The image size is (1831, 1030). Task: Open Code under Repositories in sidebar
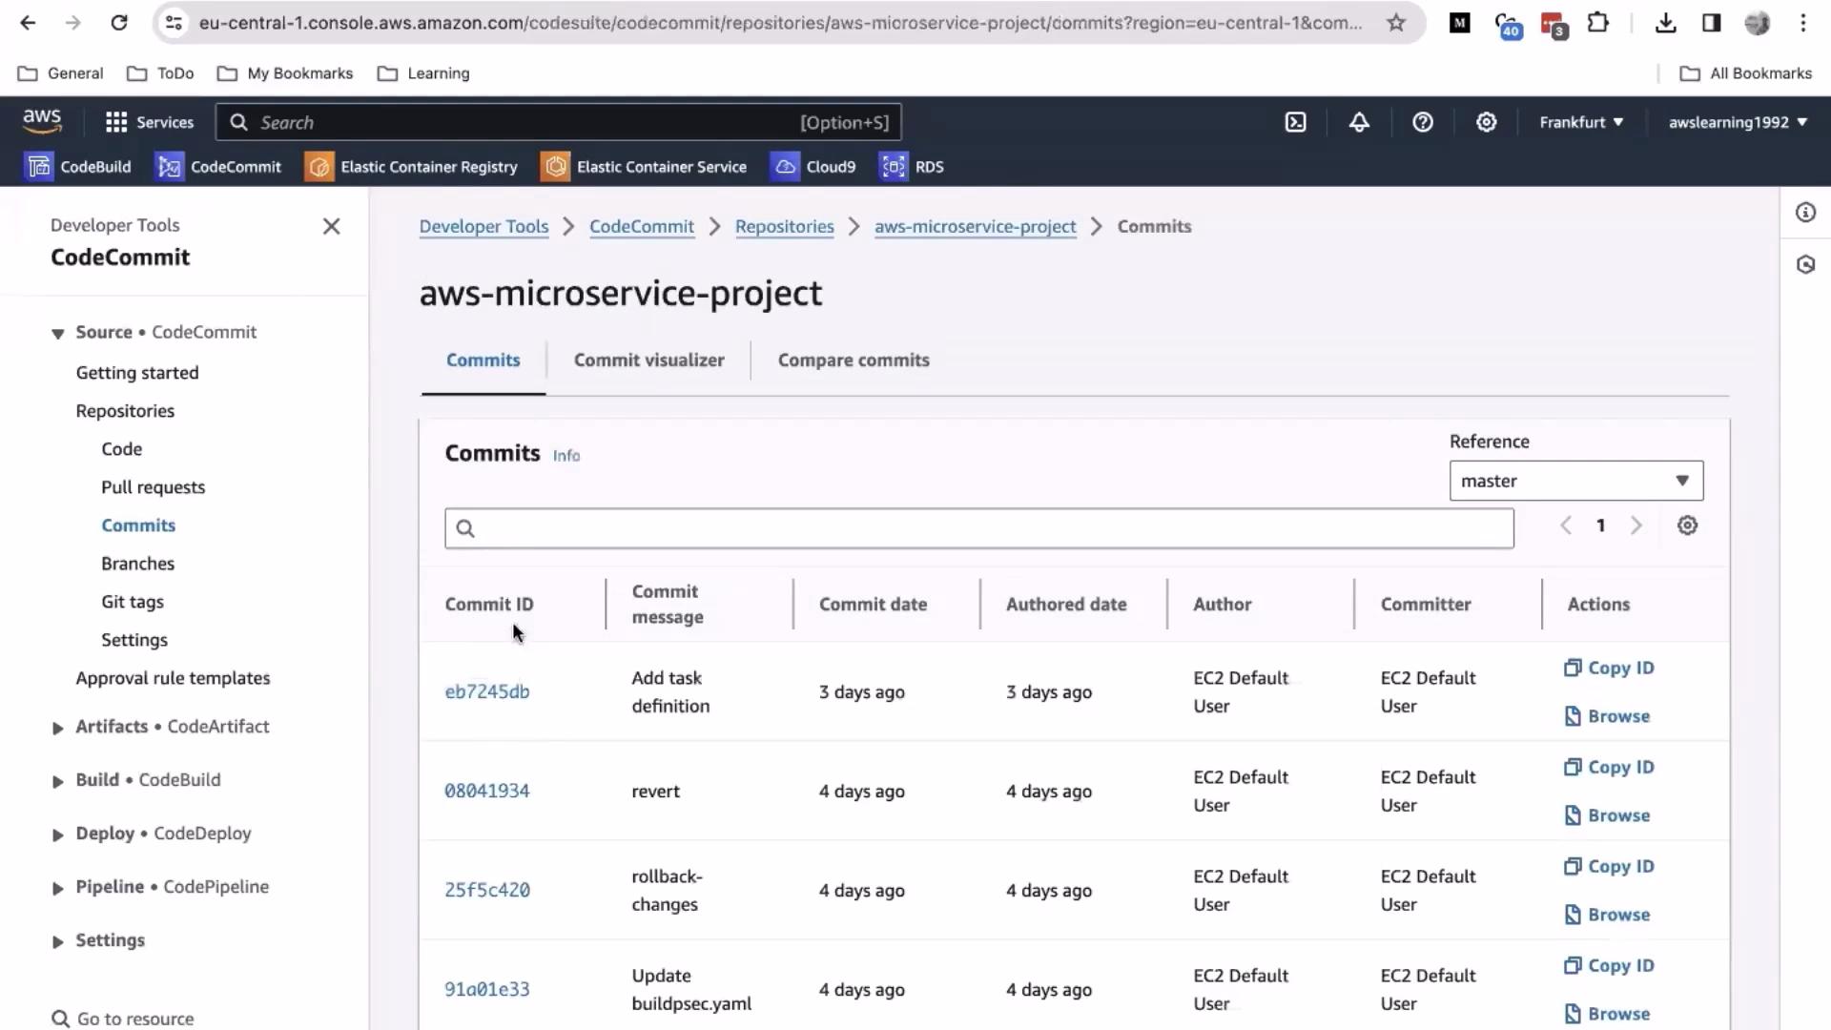121,449
